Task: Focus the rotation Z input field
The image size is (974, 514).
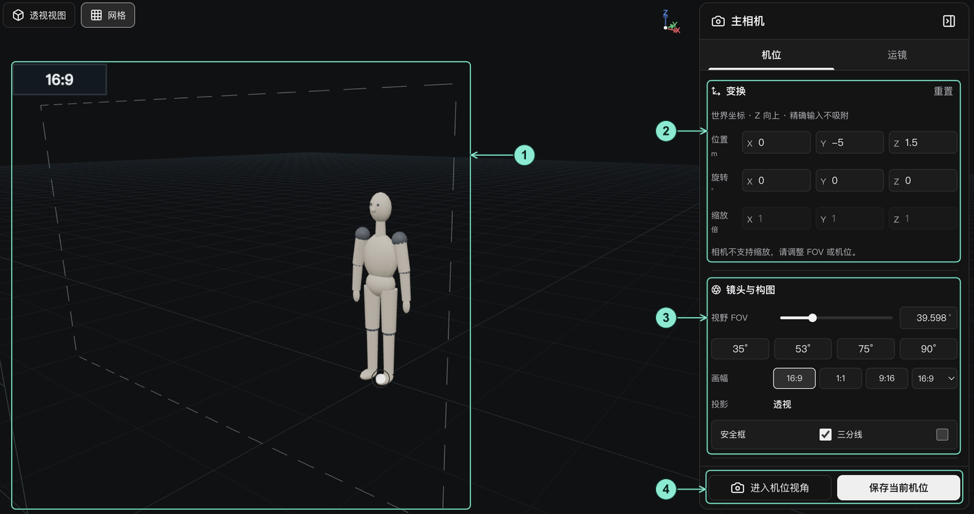Action: pos(923,180)
